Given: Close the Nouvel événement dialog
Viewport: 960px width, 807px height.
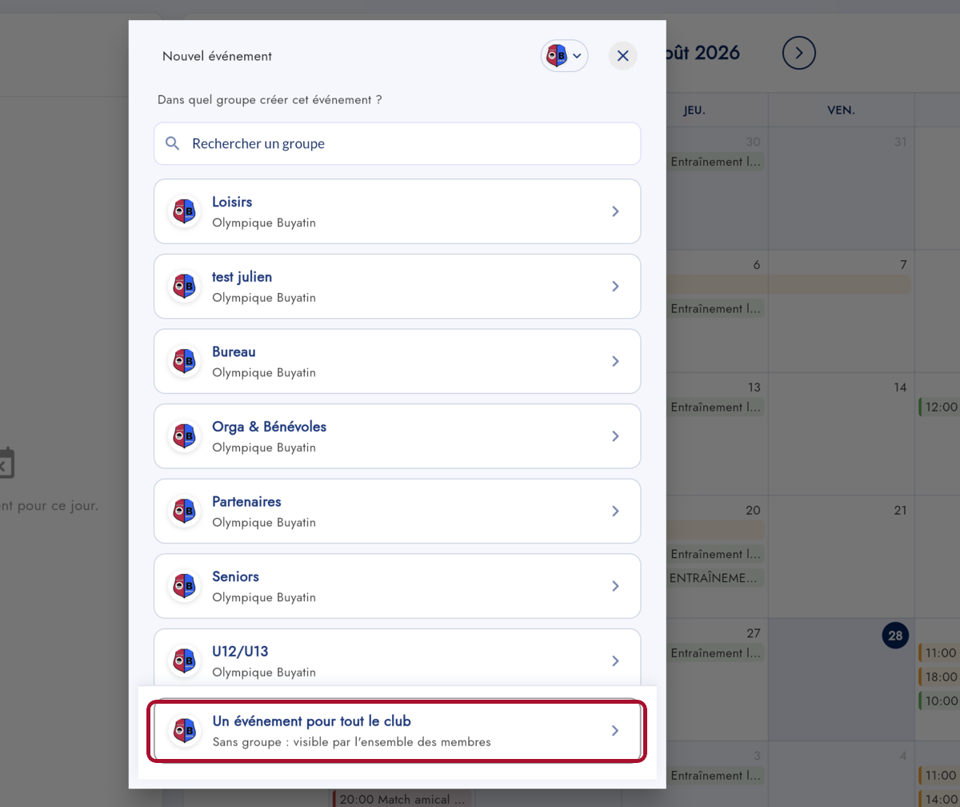Looking at the screenshot, I should pyautogui.click(x=623, y=56).
